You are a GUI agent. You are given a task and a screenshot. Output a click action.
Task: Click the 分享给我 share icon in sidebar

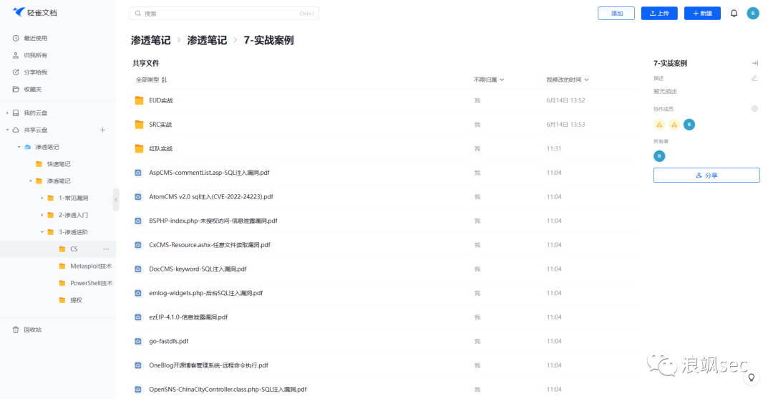click(x=16, y=72)
